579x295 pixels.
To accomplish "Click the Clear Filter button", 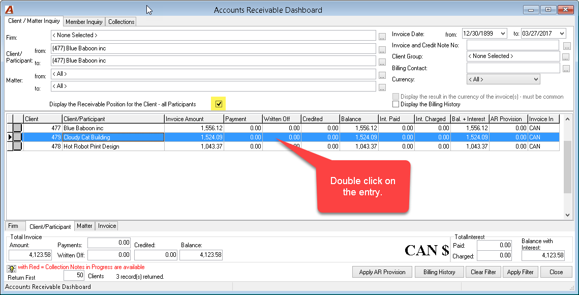I will [x=483, y=272].
